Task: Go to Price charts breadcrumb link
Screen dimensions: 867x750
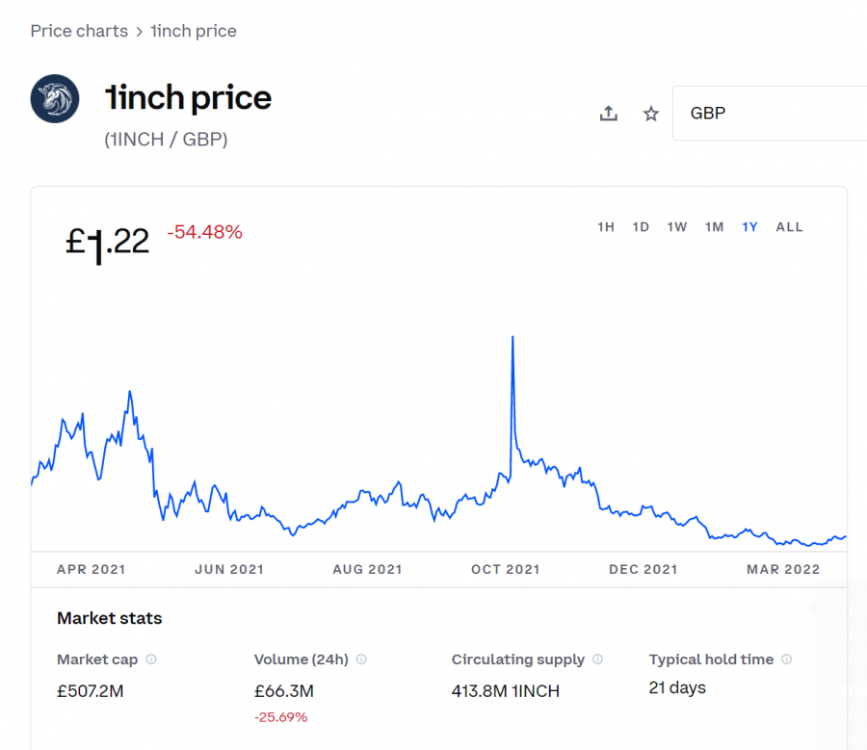Action: 79,31
